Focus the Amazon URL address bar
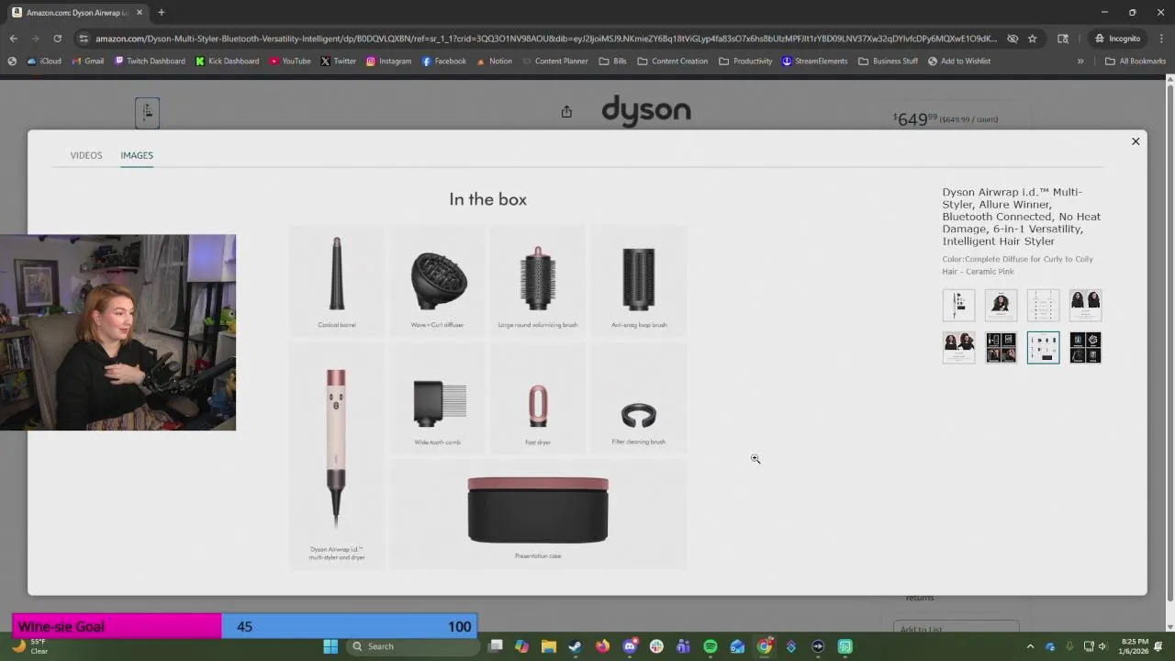Screen dimensions: 1175x661 (545, 39)
